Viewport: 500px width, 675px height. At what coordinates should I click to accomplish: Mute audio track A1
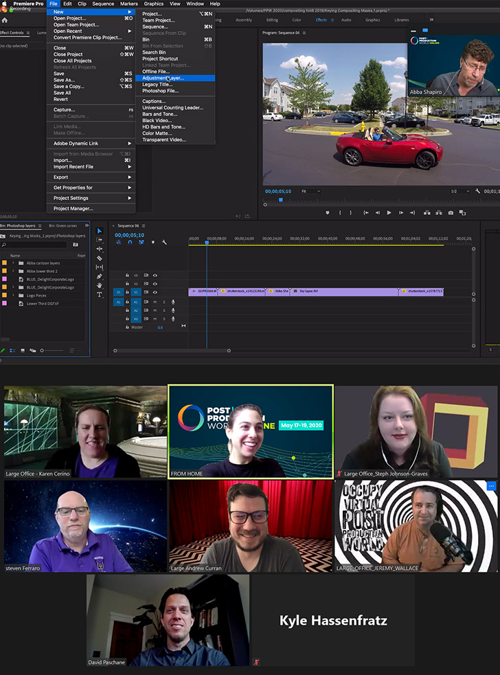pyautogui.click(x=155, y=302)
